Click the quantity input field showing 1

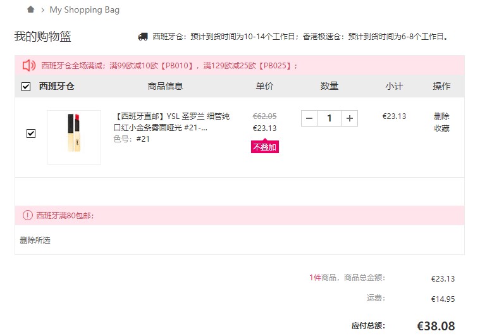pos(329,118)
